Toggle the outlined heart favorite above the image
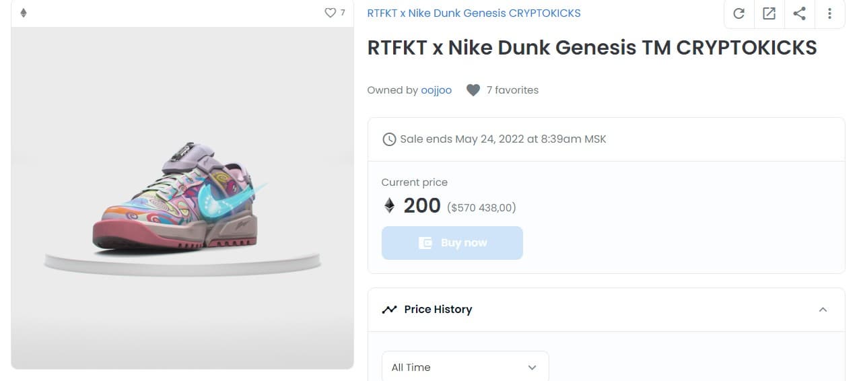 point(330,13)
